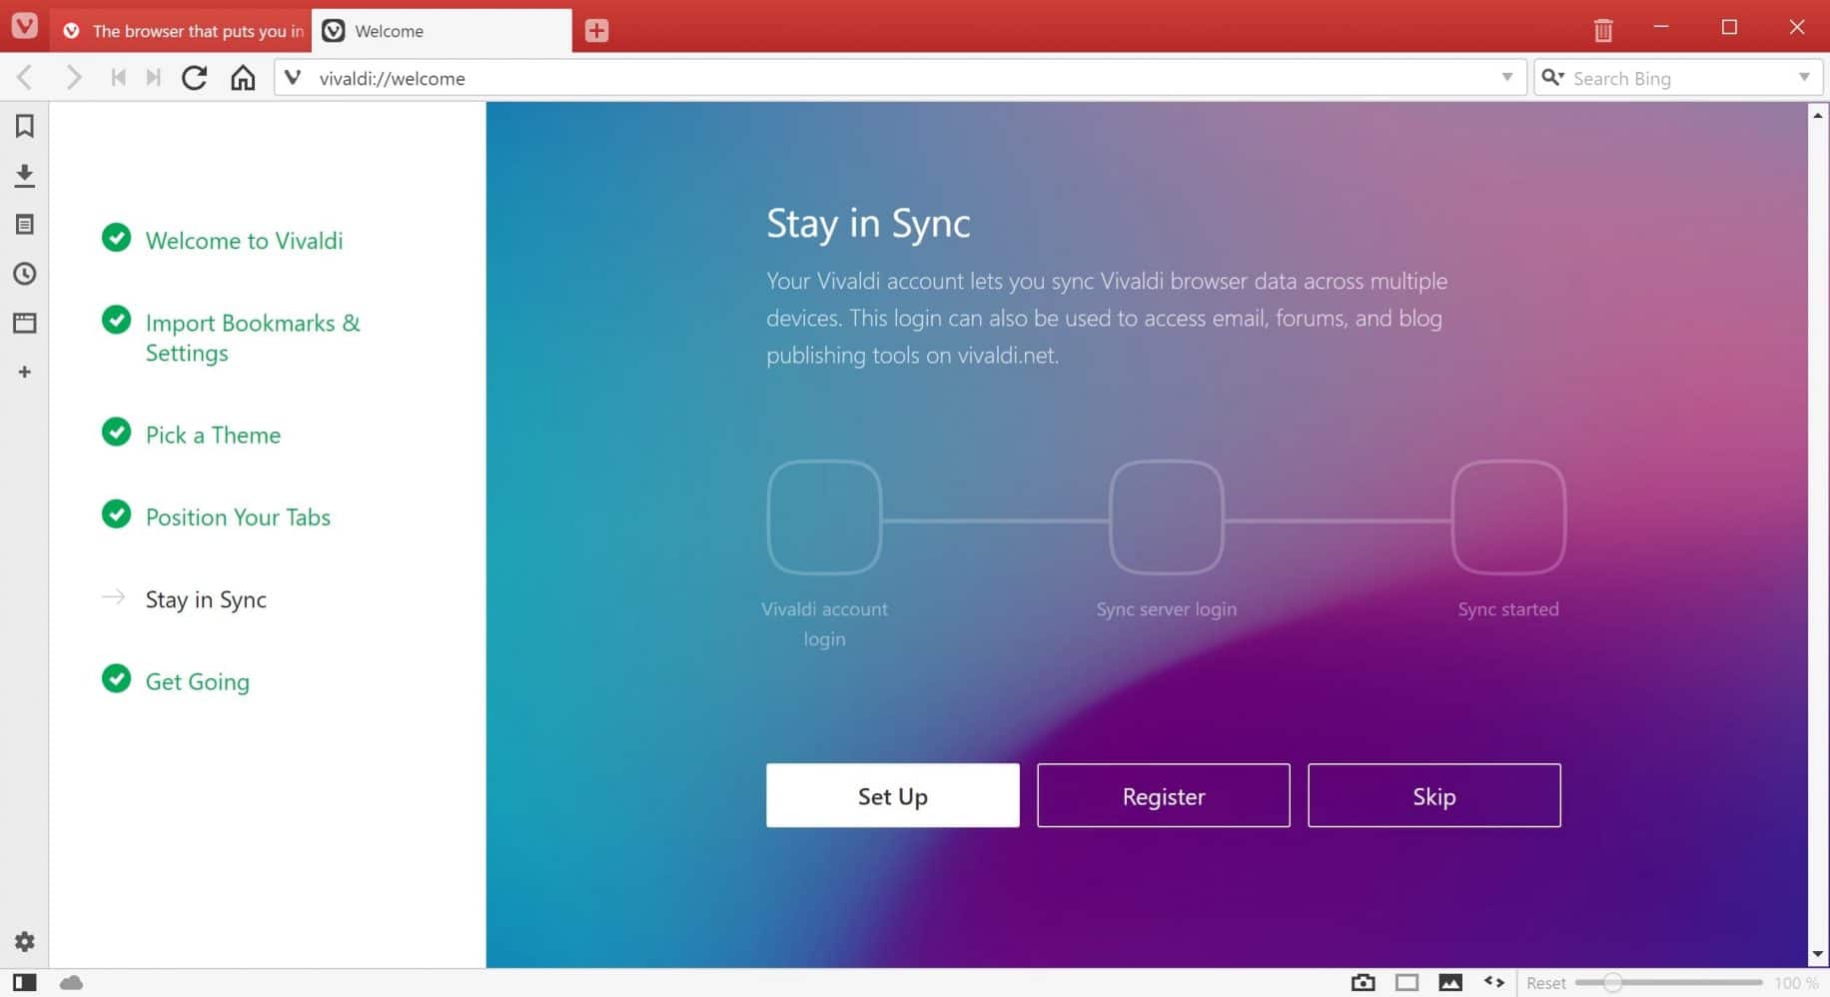Expand the search field dropdown arrow
Image resolution: width=1830 pixels, height=997 pixels.
tap(1804, 77)
